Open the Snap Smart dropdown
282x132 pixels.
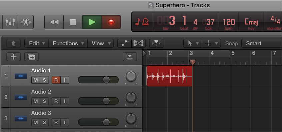click(262, 43)
